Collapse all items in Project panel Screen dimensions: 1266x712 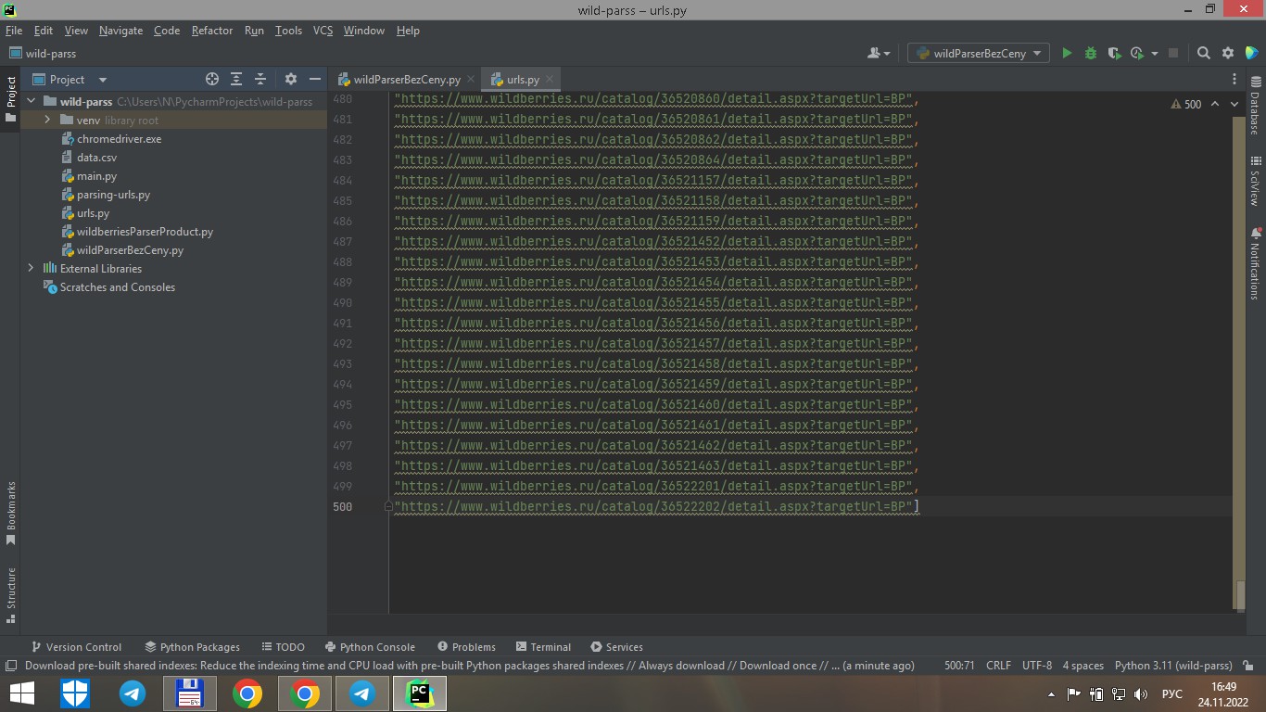(260, 80)
